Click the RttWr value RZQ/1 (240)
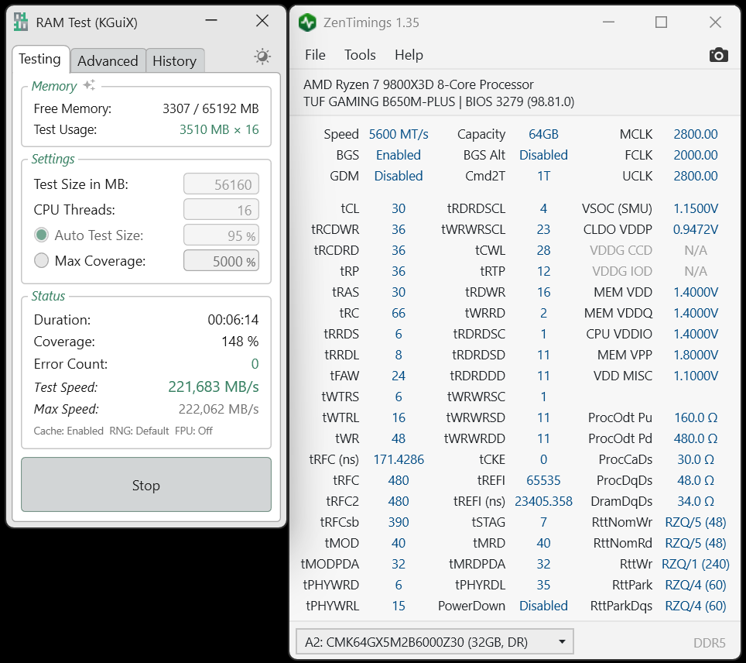The width and height of the screenshot is (746, 663). (x=695, y=565)
